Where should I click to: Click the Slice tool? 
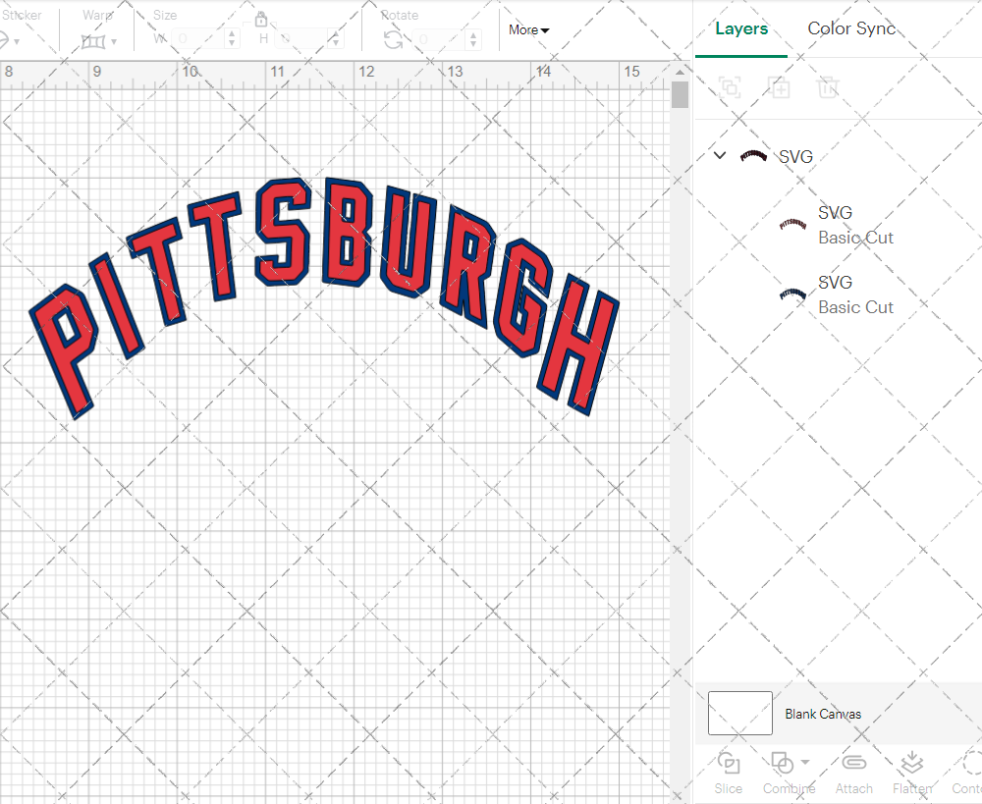[729, 774]
